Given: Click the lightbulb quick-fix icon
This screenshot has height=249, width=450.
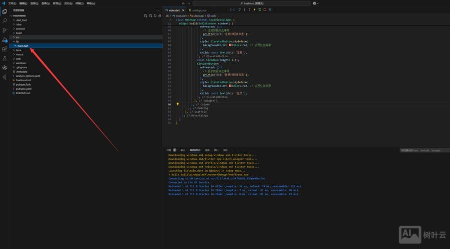Looking at the screenshot, I should (x=178, y=104).
